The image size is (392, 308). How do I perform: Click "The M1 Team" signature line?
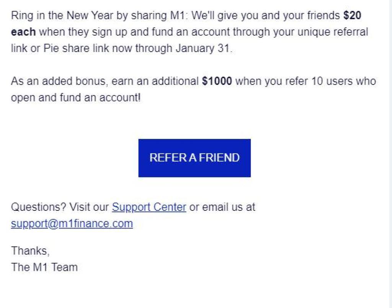[x=44, y=267]
